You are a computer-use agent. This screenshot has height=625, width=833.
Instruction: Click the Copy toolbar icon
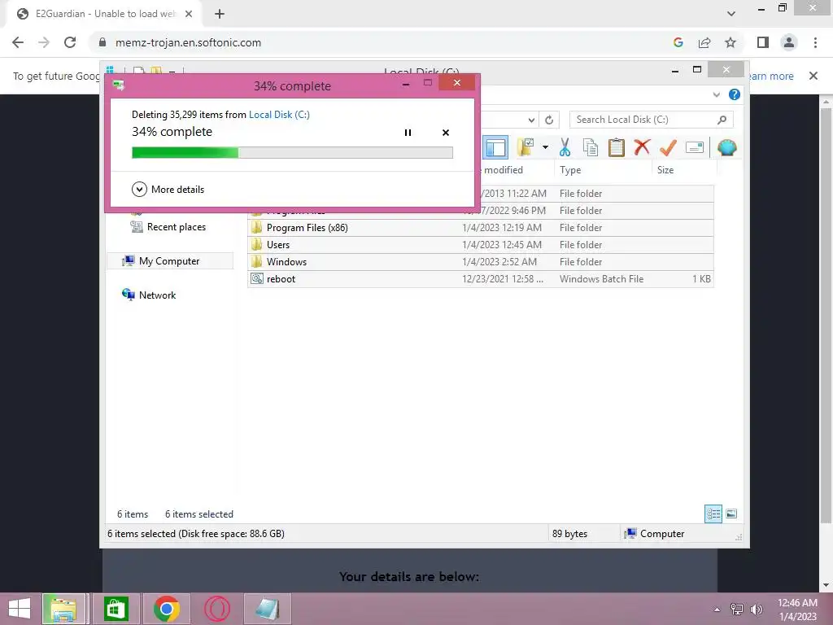coord(591,147)
